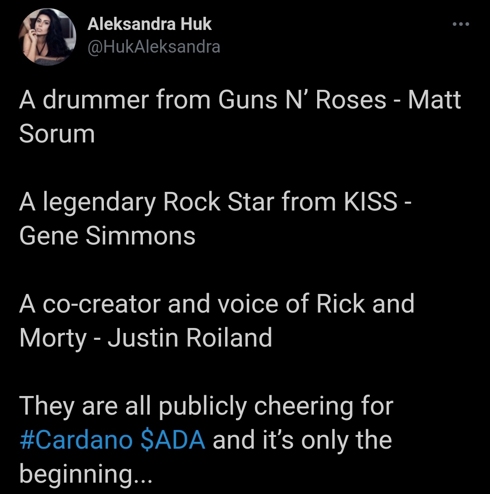The image size is (490, 494).
Task: Open the @HukAleksandra handle link
Action: point(154,47)
